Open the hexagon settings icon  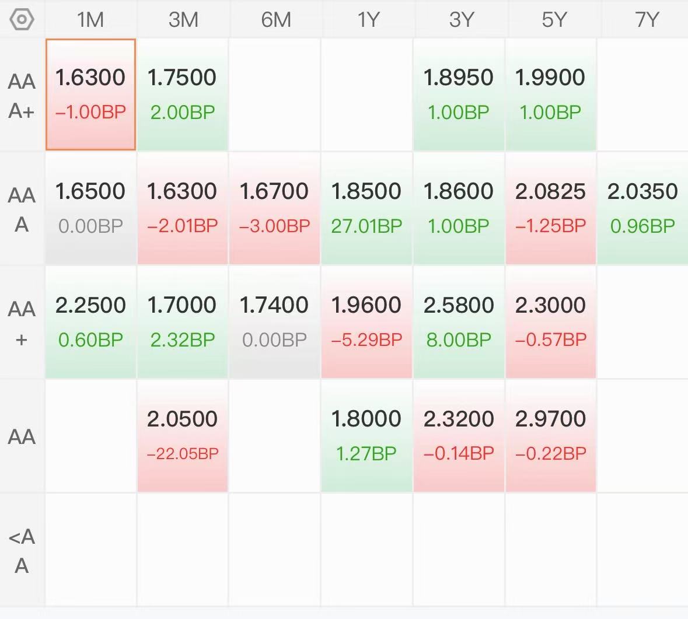pos(22,19)
